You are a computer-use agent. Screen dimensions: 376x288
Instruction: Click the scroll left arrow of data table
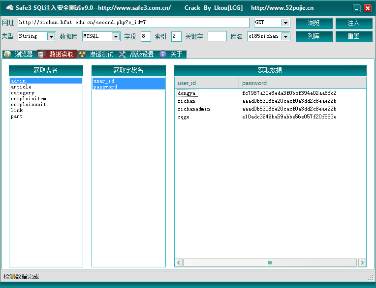(x=179, y=262)
